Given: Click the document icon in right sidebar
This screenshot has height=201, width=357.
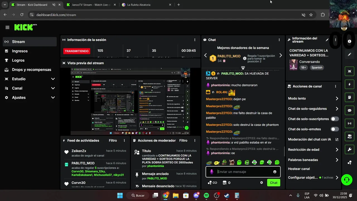Looking at the screenshot, I should click(x=349, y=97).
